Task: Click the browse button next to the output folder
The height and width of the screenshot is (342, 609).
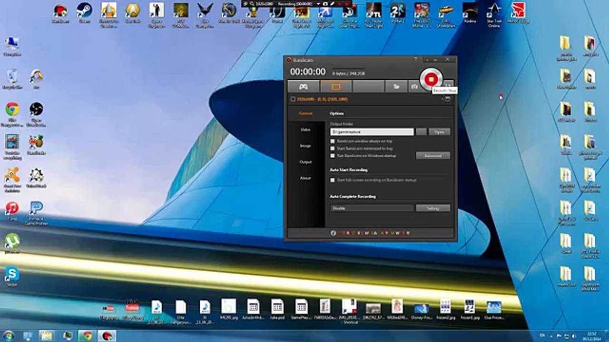Action: (x=421, y=132)
